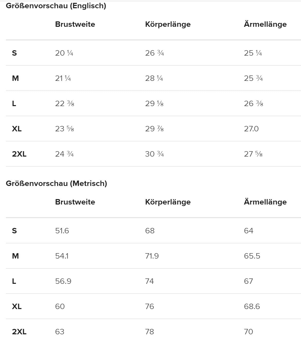The height and width of the screenshot is (341, 301).
Task: Click Ärmellänge header in the English table
Action: [265, 24]
